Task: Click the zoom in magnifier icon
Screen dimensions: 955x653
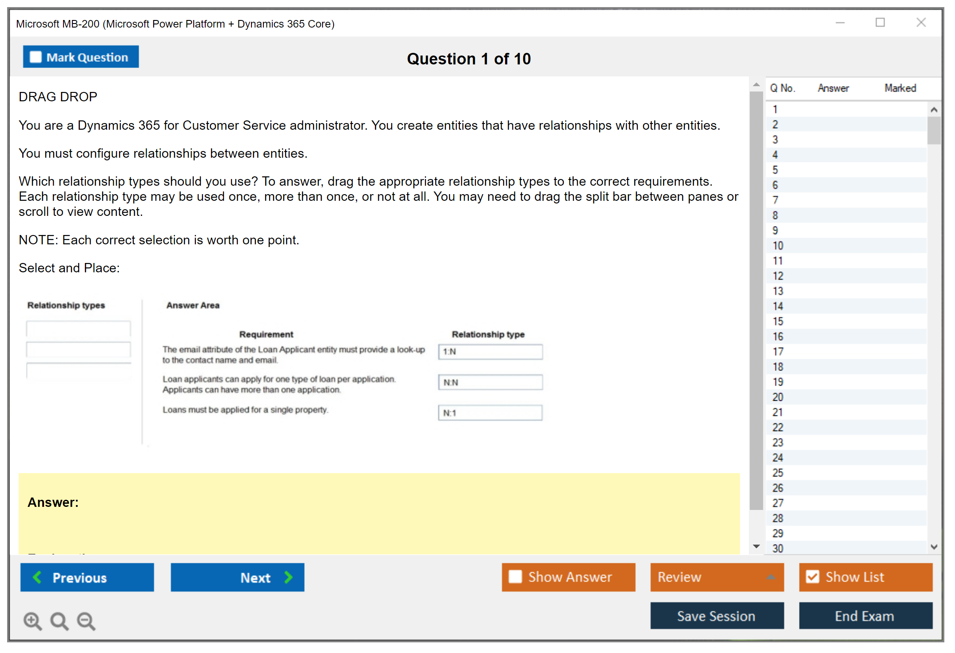Action: point(32,621)
